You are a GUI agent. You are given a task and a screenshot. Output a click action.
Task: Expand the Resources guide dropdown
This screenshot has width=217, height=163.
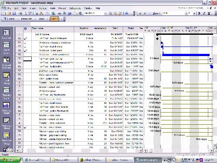click(x=35, y=19)
